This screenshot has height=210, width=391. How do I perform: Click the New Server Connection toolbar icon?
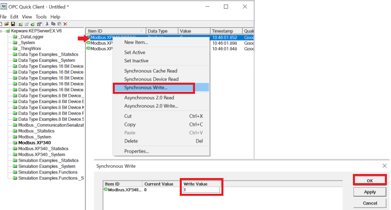[x=21, y=24]
